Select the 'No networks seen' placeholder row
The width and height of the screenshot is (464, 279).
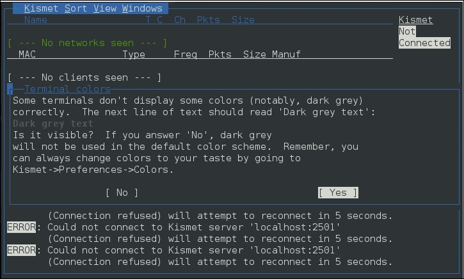(x=88, y=43)
